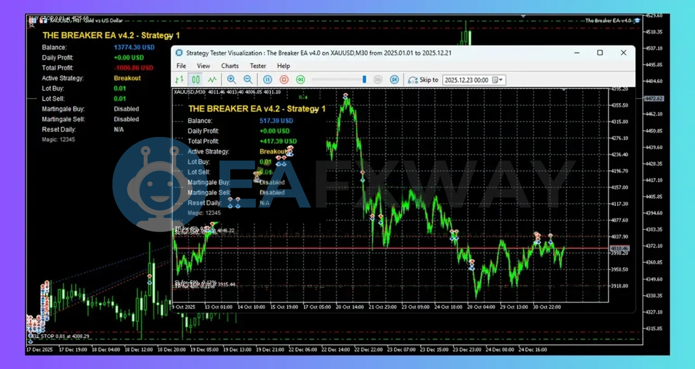695x369 pixels.
Task: Click the green rewind icon in toolbar
Action: point(300,80)
